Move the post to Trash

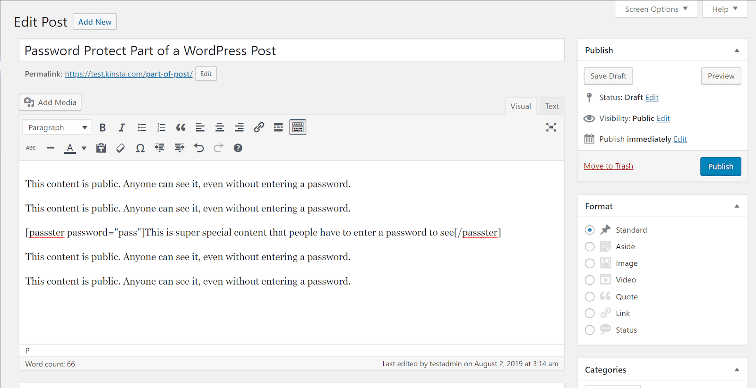pyautogui.click(x=609, y=166)
